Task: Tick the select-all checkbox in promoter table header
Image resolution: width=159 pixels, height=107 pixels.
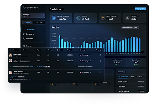Action: 11,50
